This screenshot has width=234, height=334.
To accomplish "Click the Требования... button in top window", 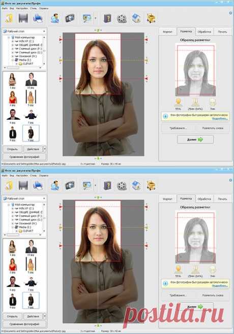I will (x=178, y=128).
